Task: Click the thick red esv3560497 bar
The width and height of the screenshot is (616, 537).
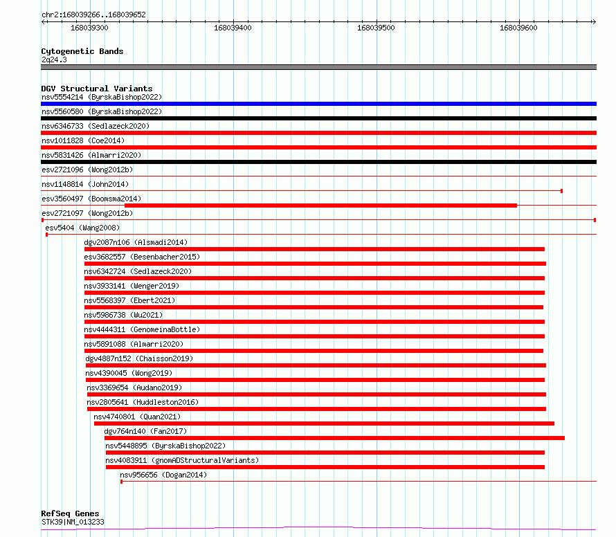Action: [320, 206]
